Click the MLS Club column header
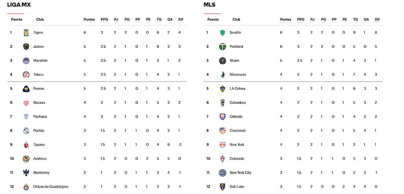 (236, 20)
